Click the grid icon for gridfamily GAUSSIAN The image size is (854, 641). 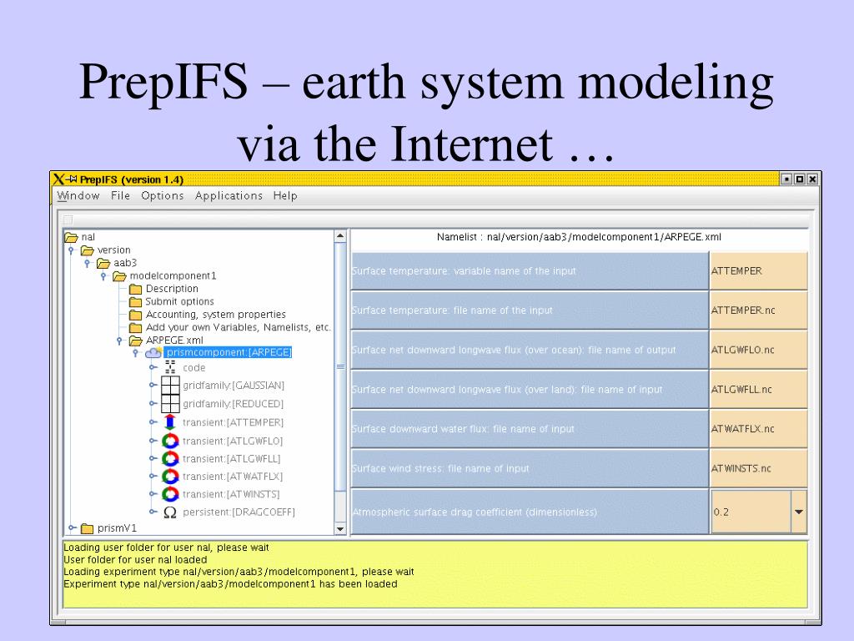(170, 386)
